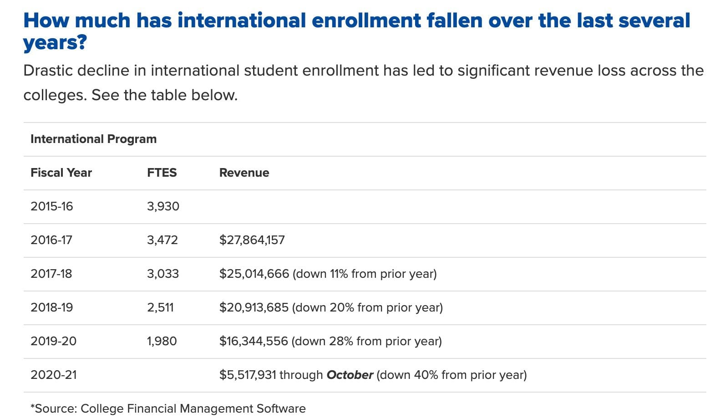Click the 3,033 FTES value
The height and width of the screenshot is (419, 720).
162,274
